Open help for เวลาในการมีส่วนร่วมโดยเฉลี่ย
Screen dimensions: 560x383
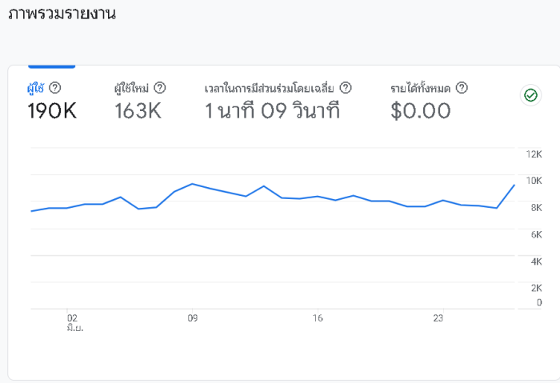click(346, 88)
